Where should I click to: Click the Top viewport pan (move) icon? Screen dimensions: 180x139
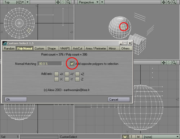click(x=58, y=2)
